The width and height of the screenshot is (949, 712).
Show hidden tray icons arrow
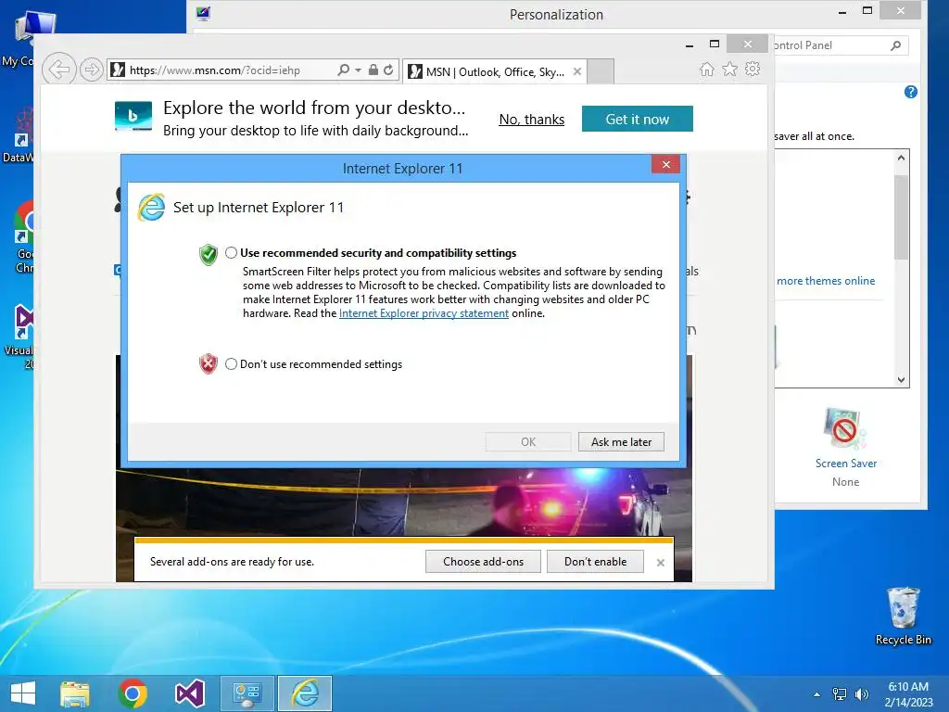pos(817,694)
